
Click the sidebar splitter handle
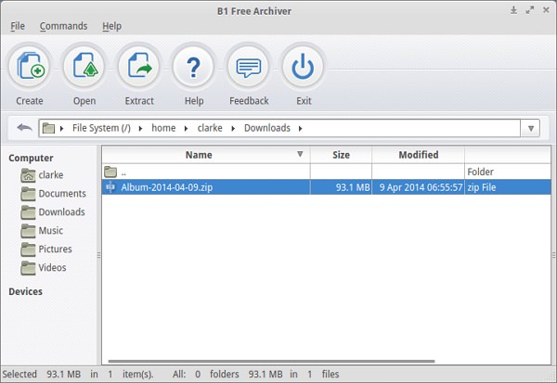pos(98,255)
